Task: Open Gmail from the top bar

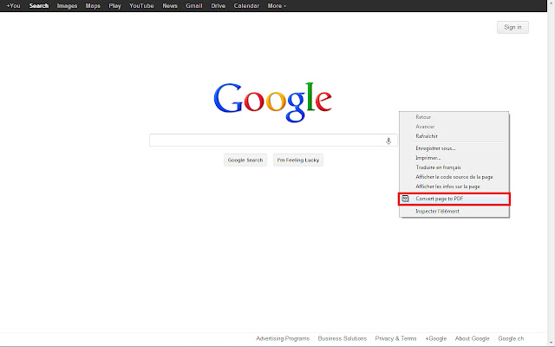Action: (x=194, y=6)
